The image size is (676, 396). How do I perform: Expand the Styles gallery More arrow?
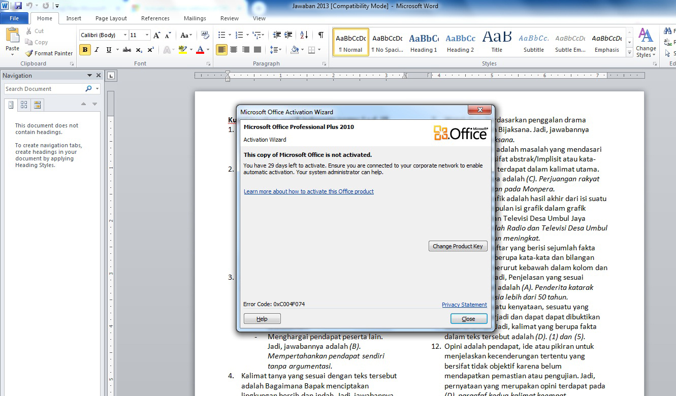(629, 52)
